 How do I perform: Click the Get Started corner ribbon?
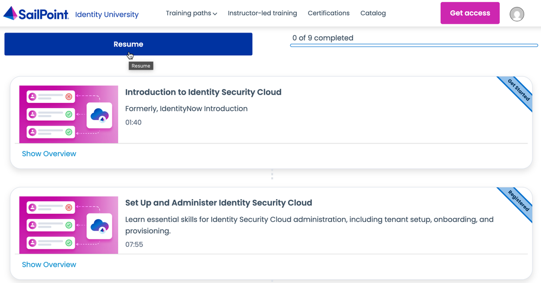[518, 90]
